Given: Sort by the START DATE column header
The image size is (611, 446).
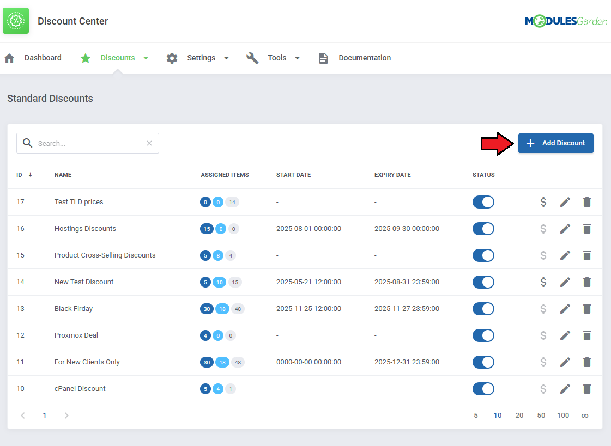Looking at the screenshot, I should pyautogui.click(x=293, y=175).
